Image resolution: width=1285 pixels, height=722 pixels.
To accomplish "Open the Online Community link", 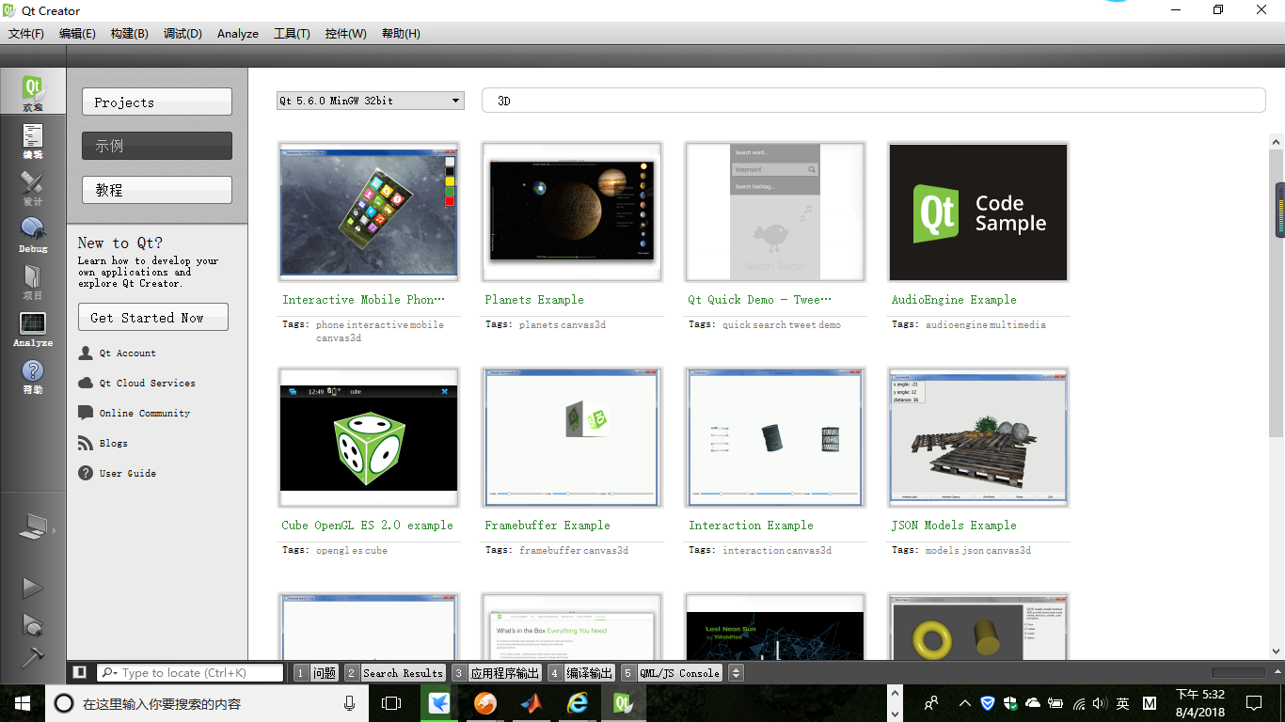I will click(145, 414).
